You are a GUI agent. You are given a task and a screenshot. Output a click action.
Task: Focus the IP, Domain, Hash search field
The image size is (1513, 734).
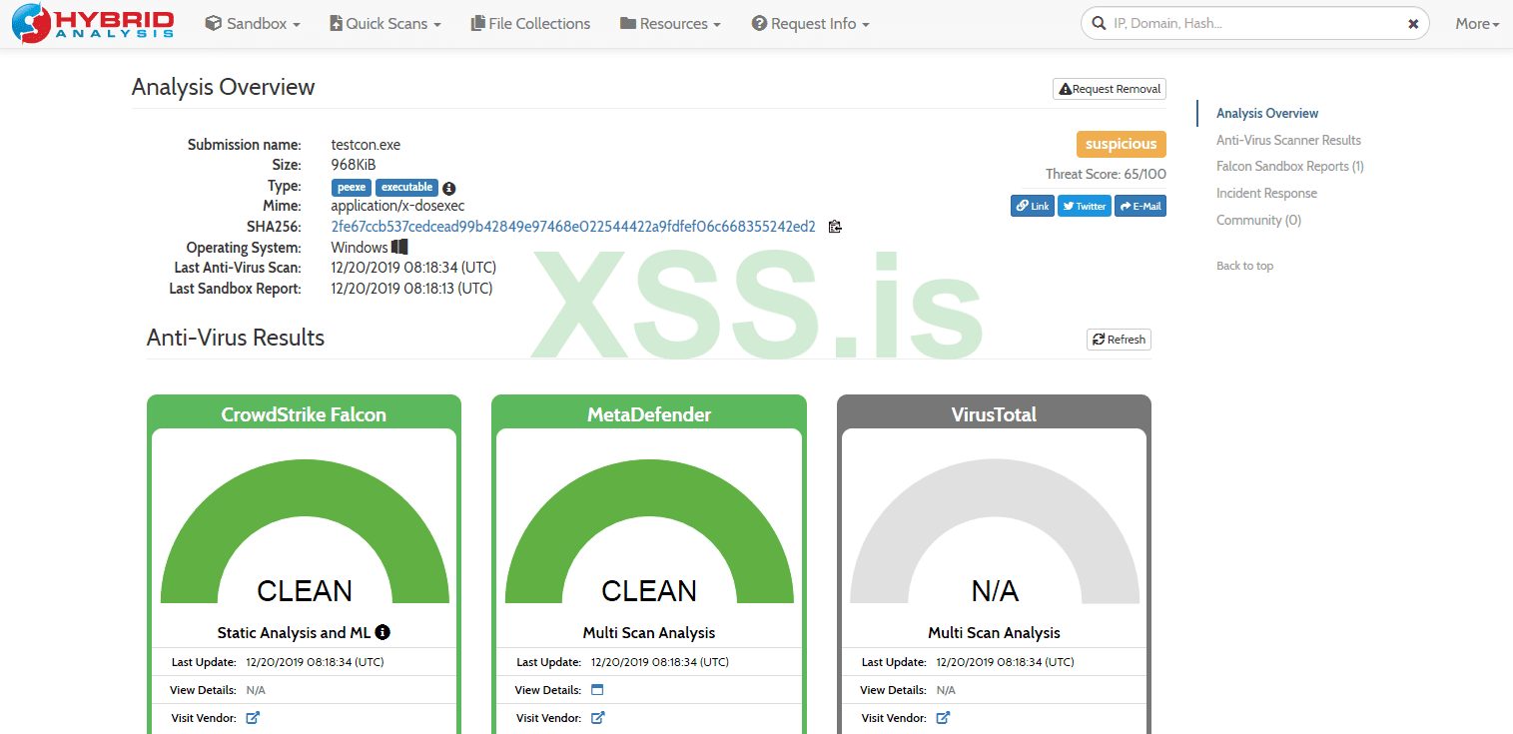pyautogui.click(x=1253, y=24)
